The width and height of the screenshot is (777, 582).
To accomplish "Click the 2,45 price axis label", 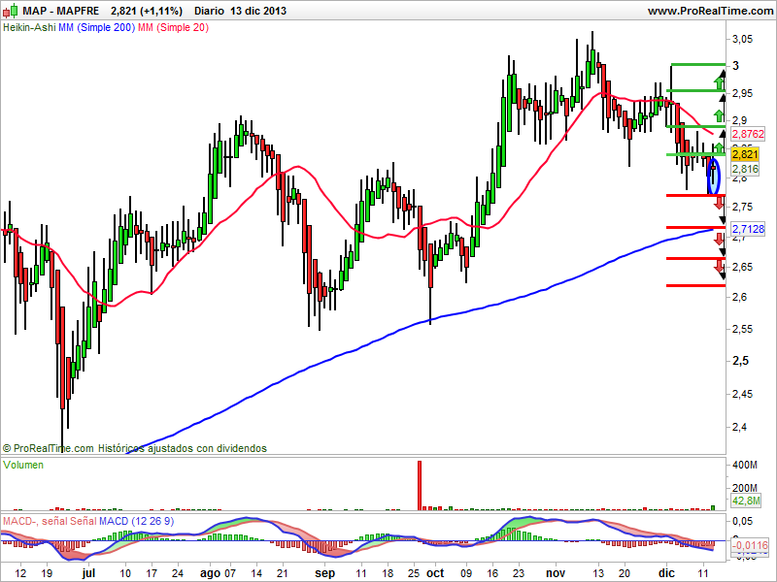I will (x=742, y=395).
